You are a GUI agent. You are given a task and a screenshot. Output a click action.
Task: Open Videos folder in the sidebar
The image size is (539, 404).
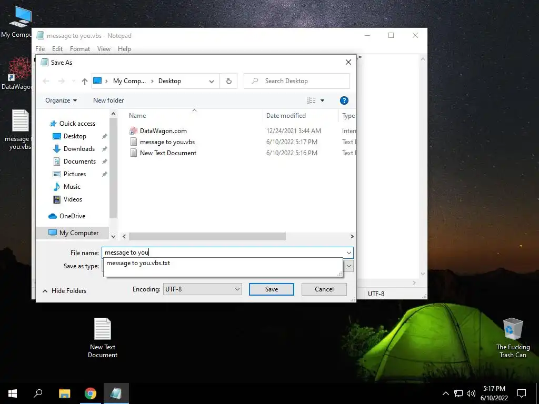pyautogui.click(x=73, y=199)
